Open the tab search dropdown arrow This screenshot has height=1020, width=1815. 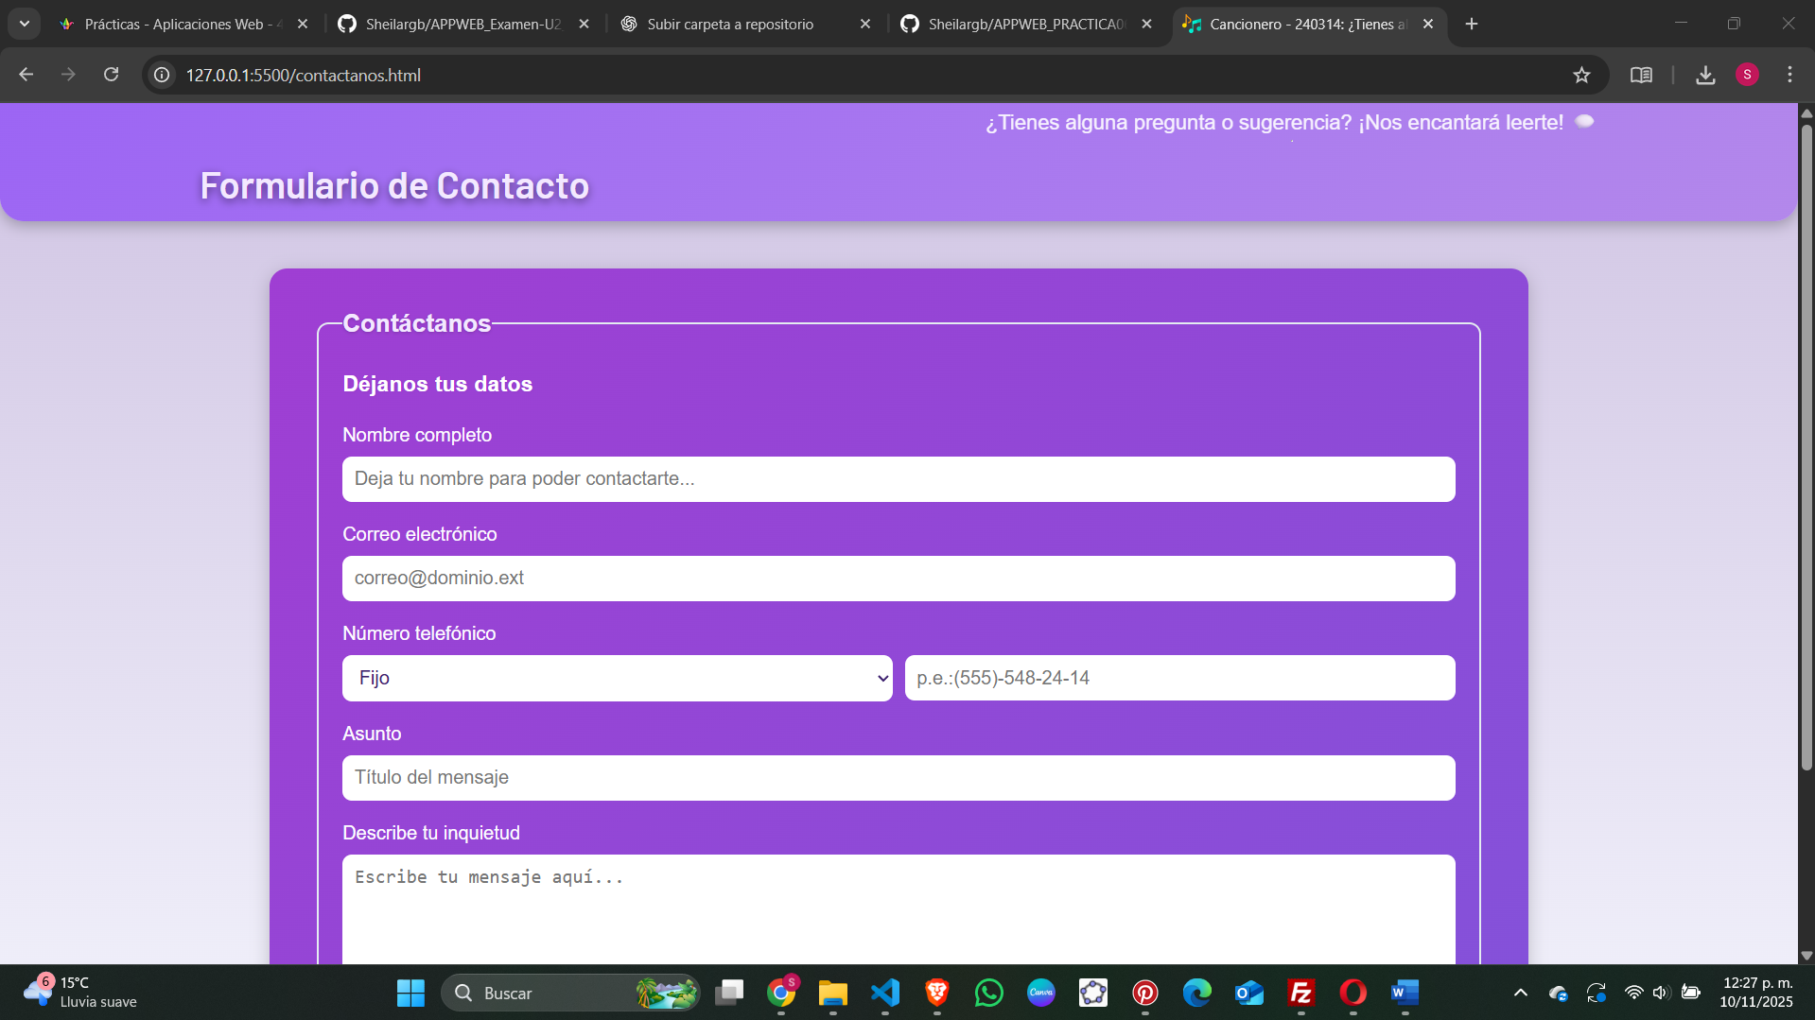coord(25,24)
